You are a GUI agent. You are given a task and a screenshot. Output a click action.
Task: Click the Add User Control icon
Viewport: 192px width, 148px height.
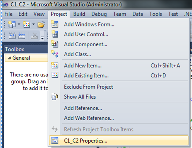tap(55, 34)
